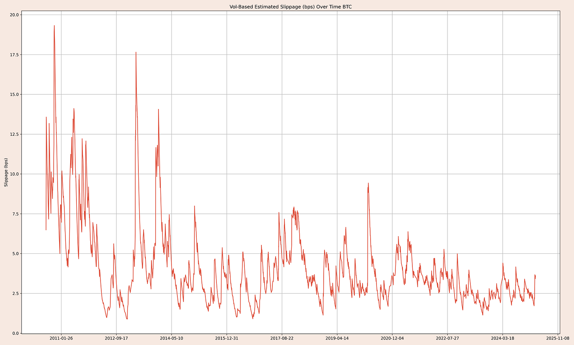Click the chart title mentioning BTC
The height and width of the screenshot is (345, 574).
291,7
